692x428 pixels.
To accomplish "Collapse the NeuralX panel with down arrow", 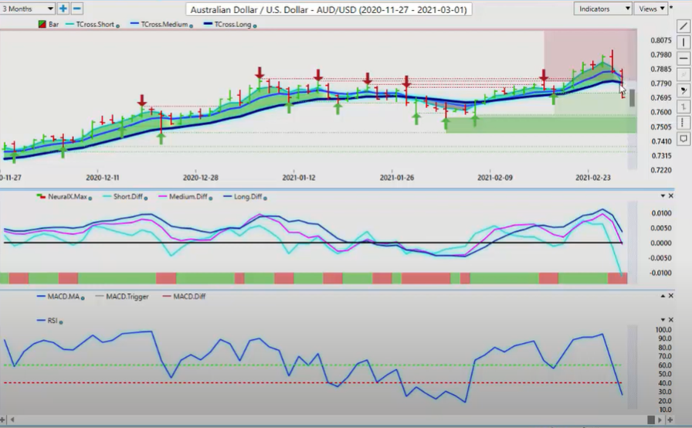I will click(x=663, y=195).
